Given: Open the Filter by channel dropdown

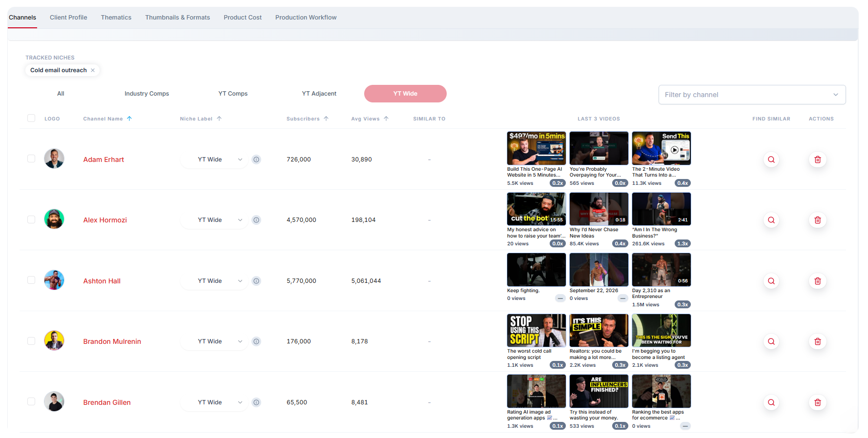Looking at the screenshot, I should pyautogui.click(x=752, y=95).
